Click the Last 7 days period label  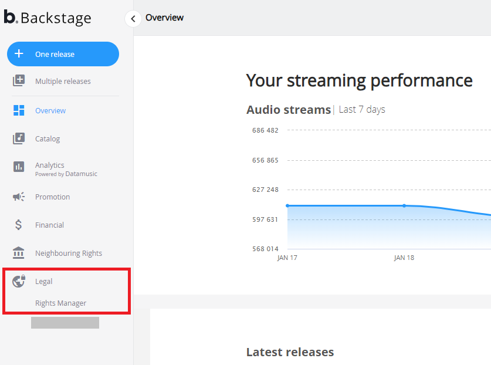(x=362, y=110)
